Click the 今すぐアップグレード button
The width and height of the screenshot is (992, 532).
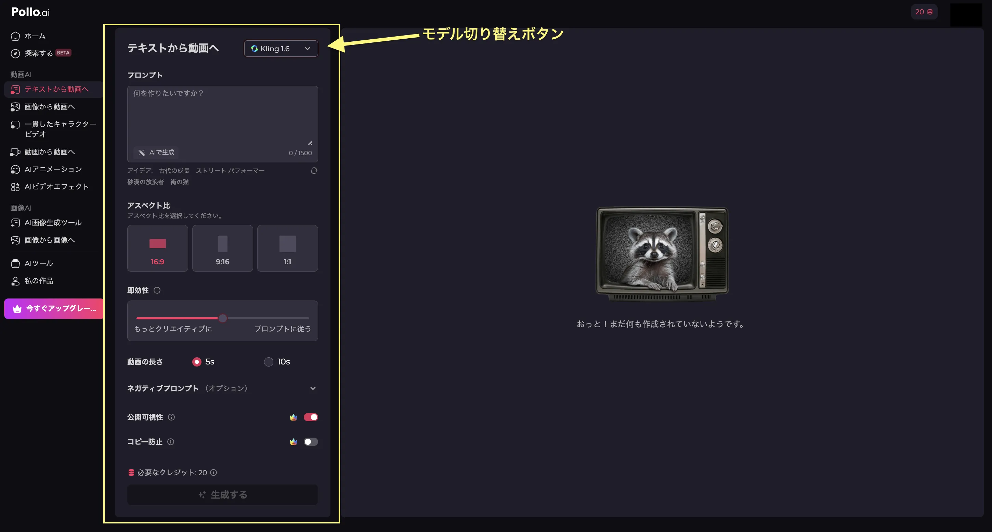point(54,309)
